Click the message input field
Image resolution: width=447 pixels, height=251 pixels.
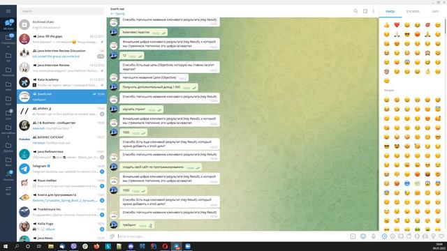(x=233, y=236)
